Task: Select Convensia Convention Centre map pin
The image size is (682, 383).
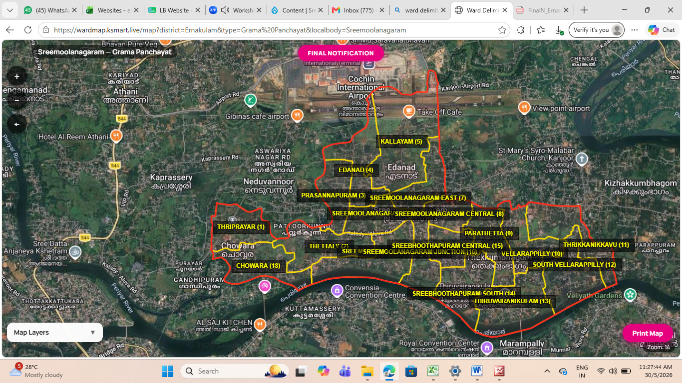Action: (337, 290)
